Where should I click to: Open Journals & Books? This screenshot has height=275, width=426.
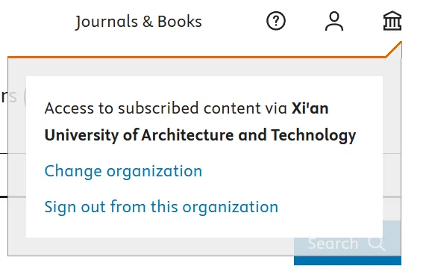click(x=139, y=22)
